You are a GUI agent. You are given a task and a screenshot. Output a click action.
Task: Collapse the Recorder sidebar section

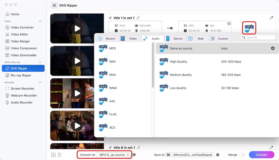tap(40, 82)
